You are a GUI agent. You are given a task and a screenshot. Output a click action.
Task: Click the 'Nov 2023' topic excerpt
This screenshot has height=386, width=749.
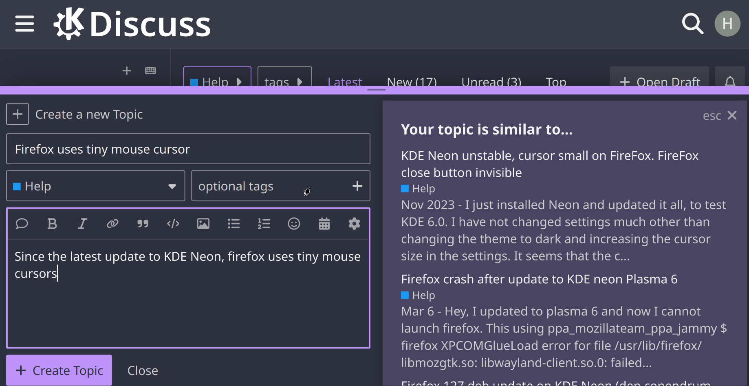click(x=564, y=230)
